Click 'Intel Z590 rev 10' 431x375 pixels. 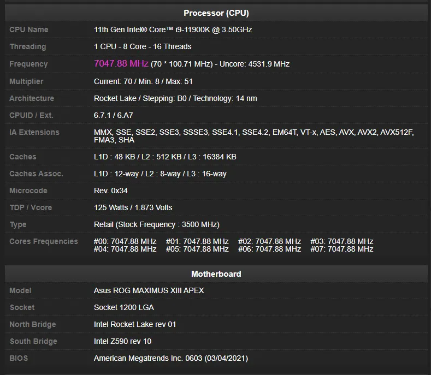tap(122, 342)
